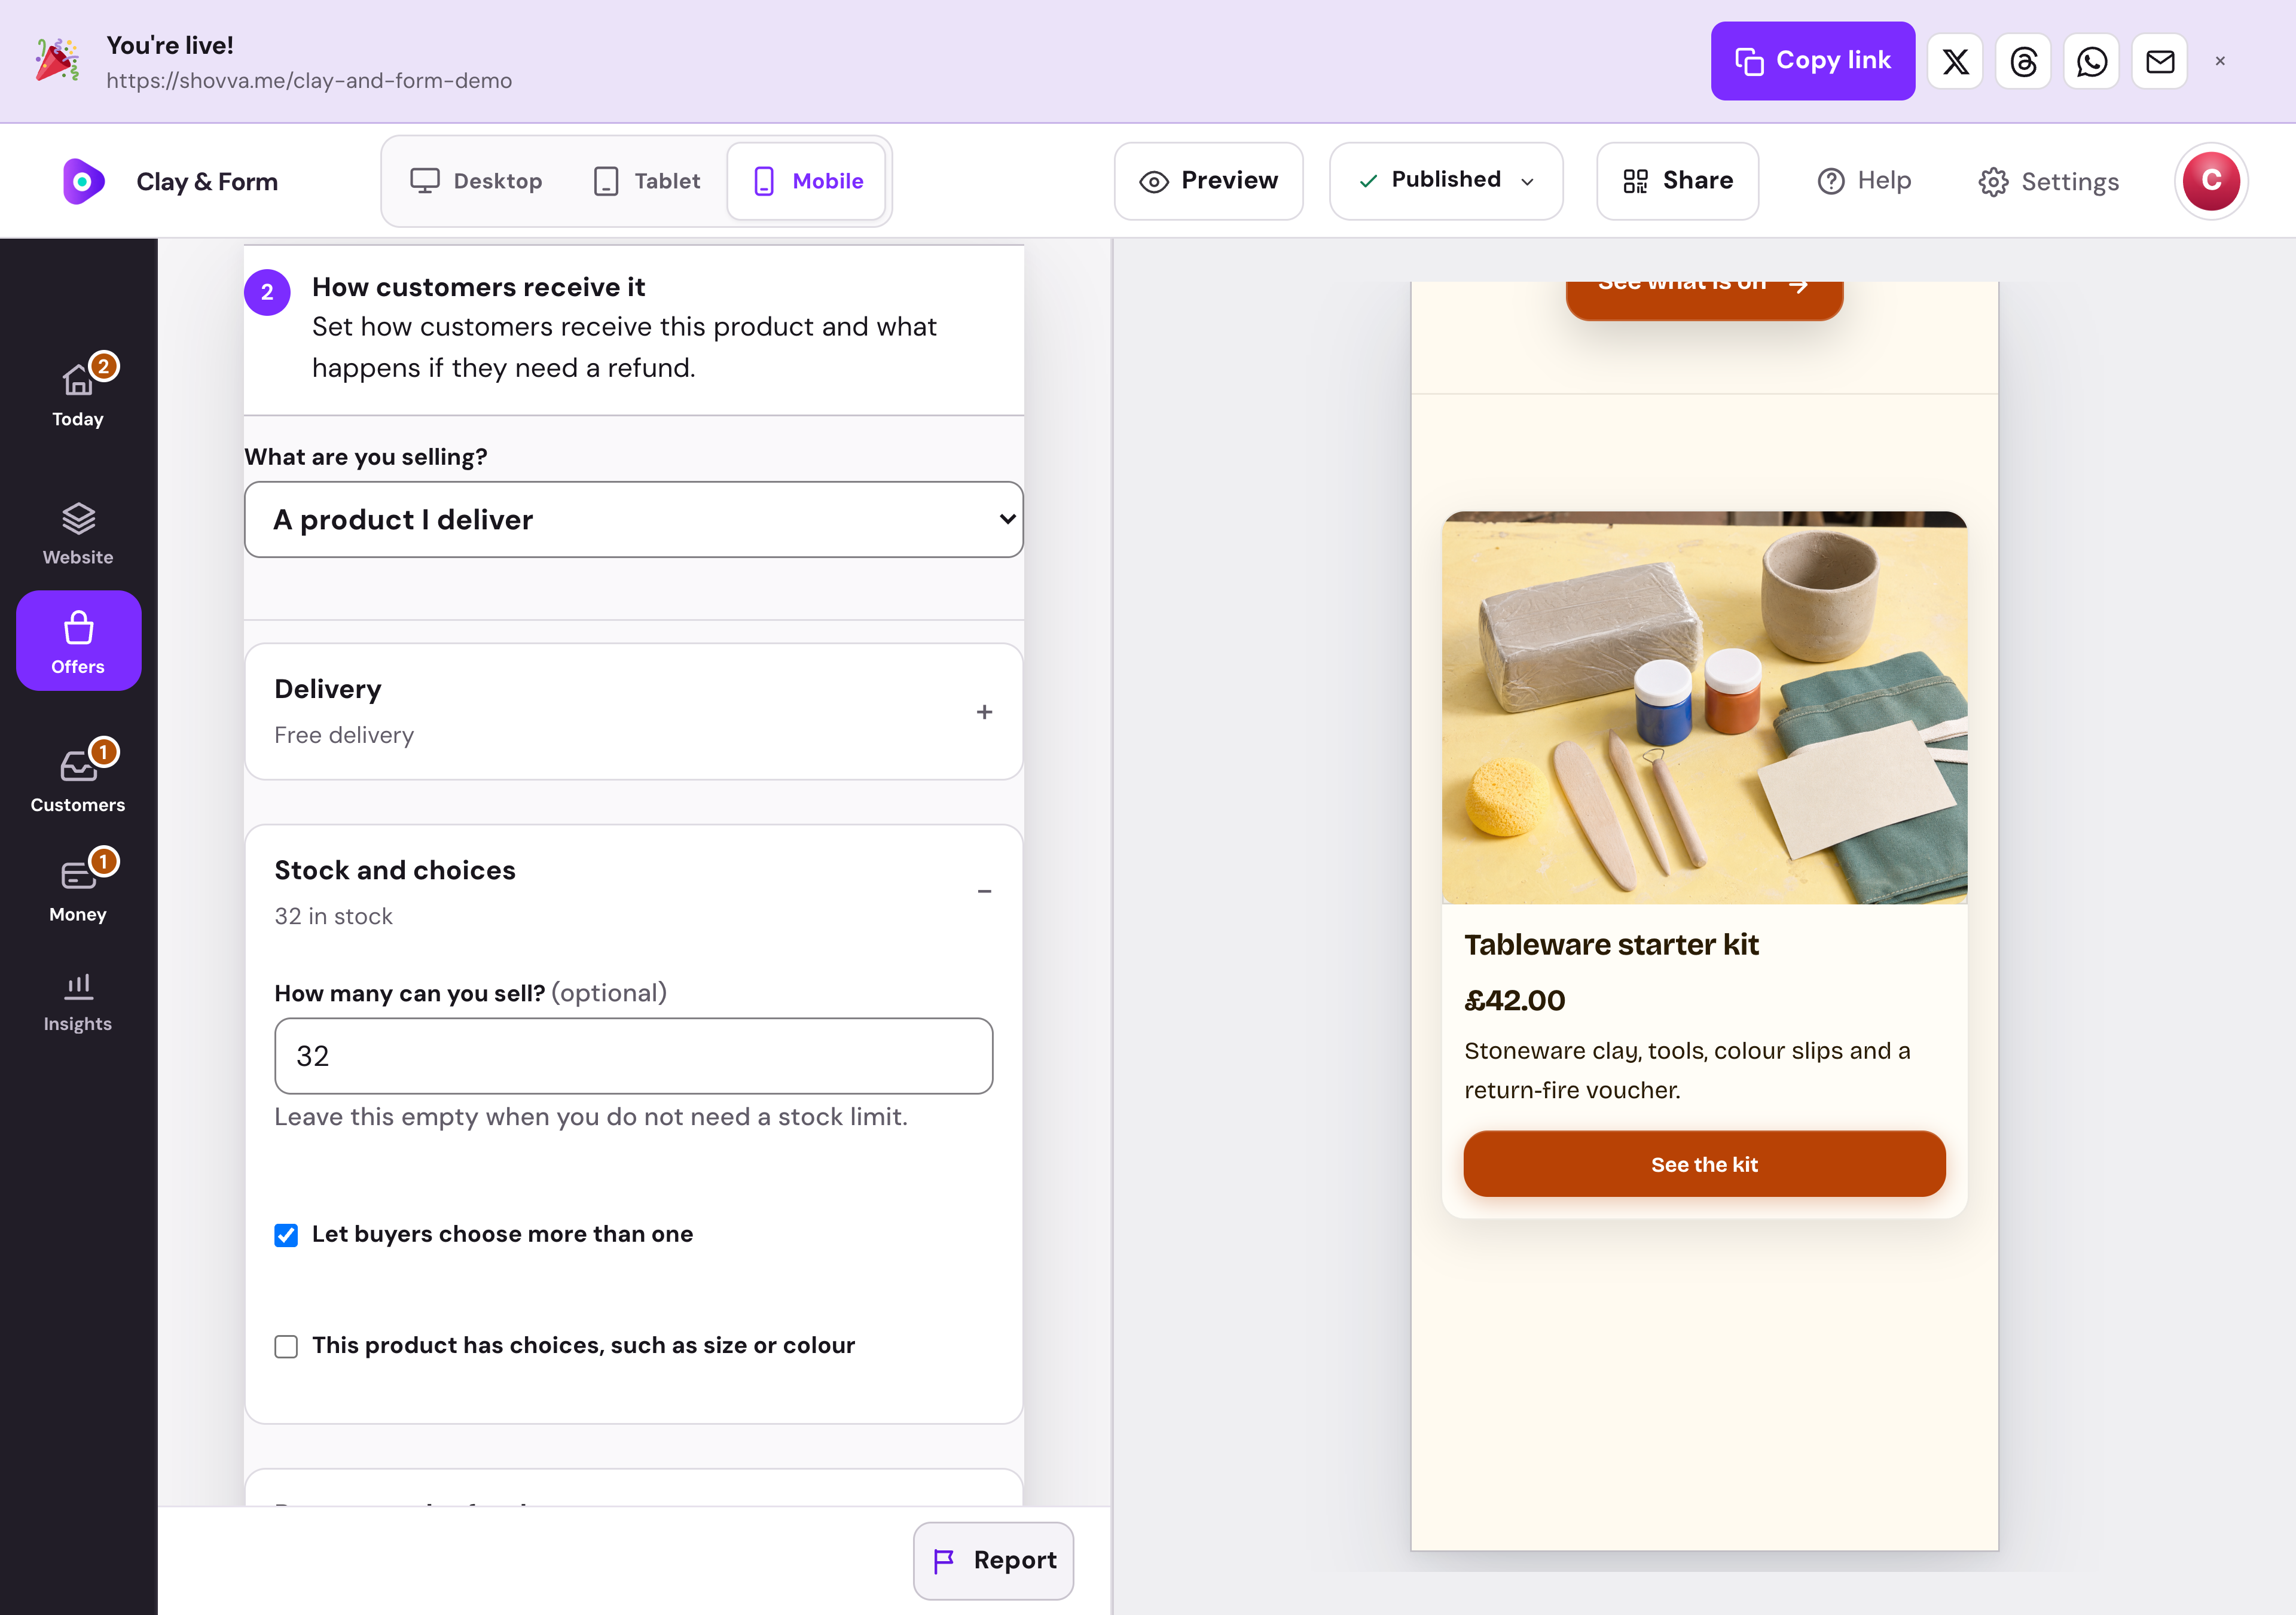Click the Tableware starter kit title
The image size is (2296, 1615).
tap(1611, 944)
